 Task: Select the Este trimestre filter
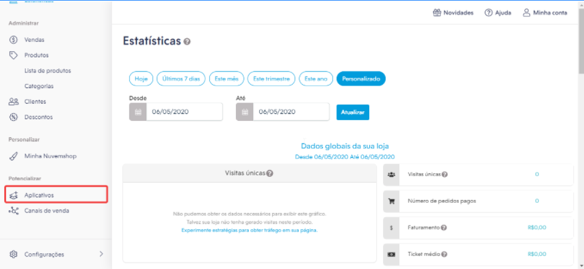tap(271, 79)
